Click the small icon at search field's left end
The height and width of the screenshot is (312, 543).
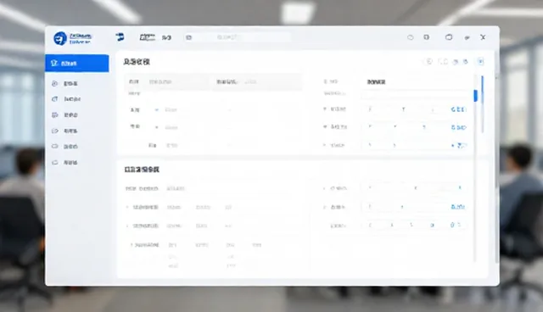tap(188, 37)
